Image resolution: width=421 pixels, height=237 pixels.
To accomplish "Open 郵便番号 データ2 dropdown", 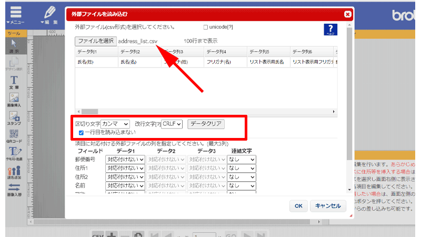I will point(166,160).
